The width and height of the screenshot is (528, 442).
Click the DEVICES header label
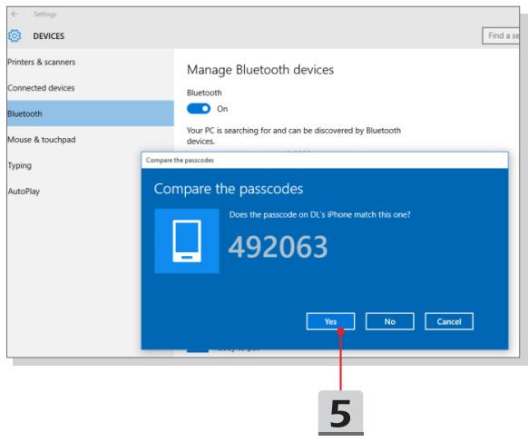(x=48, y=36)
